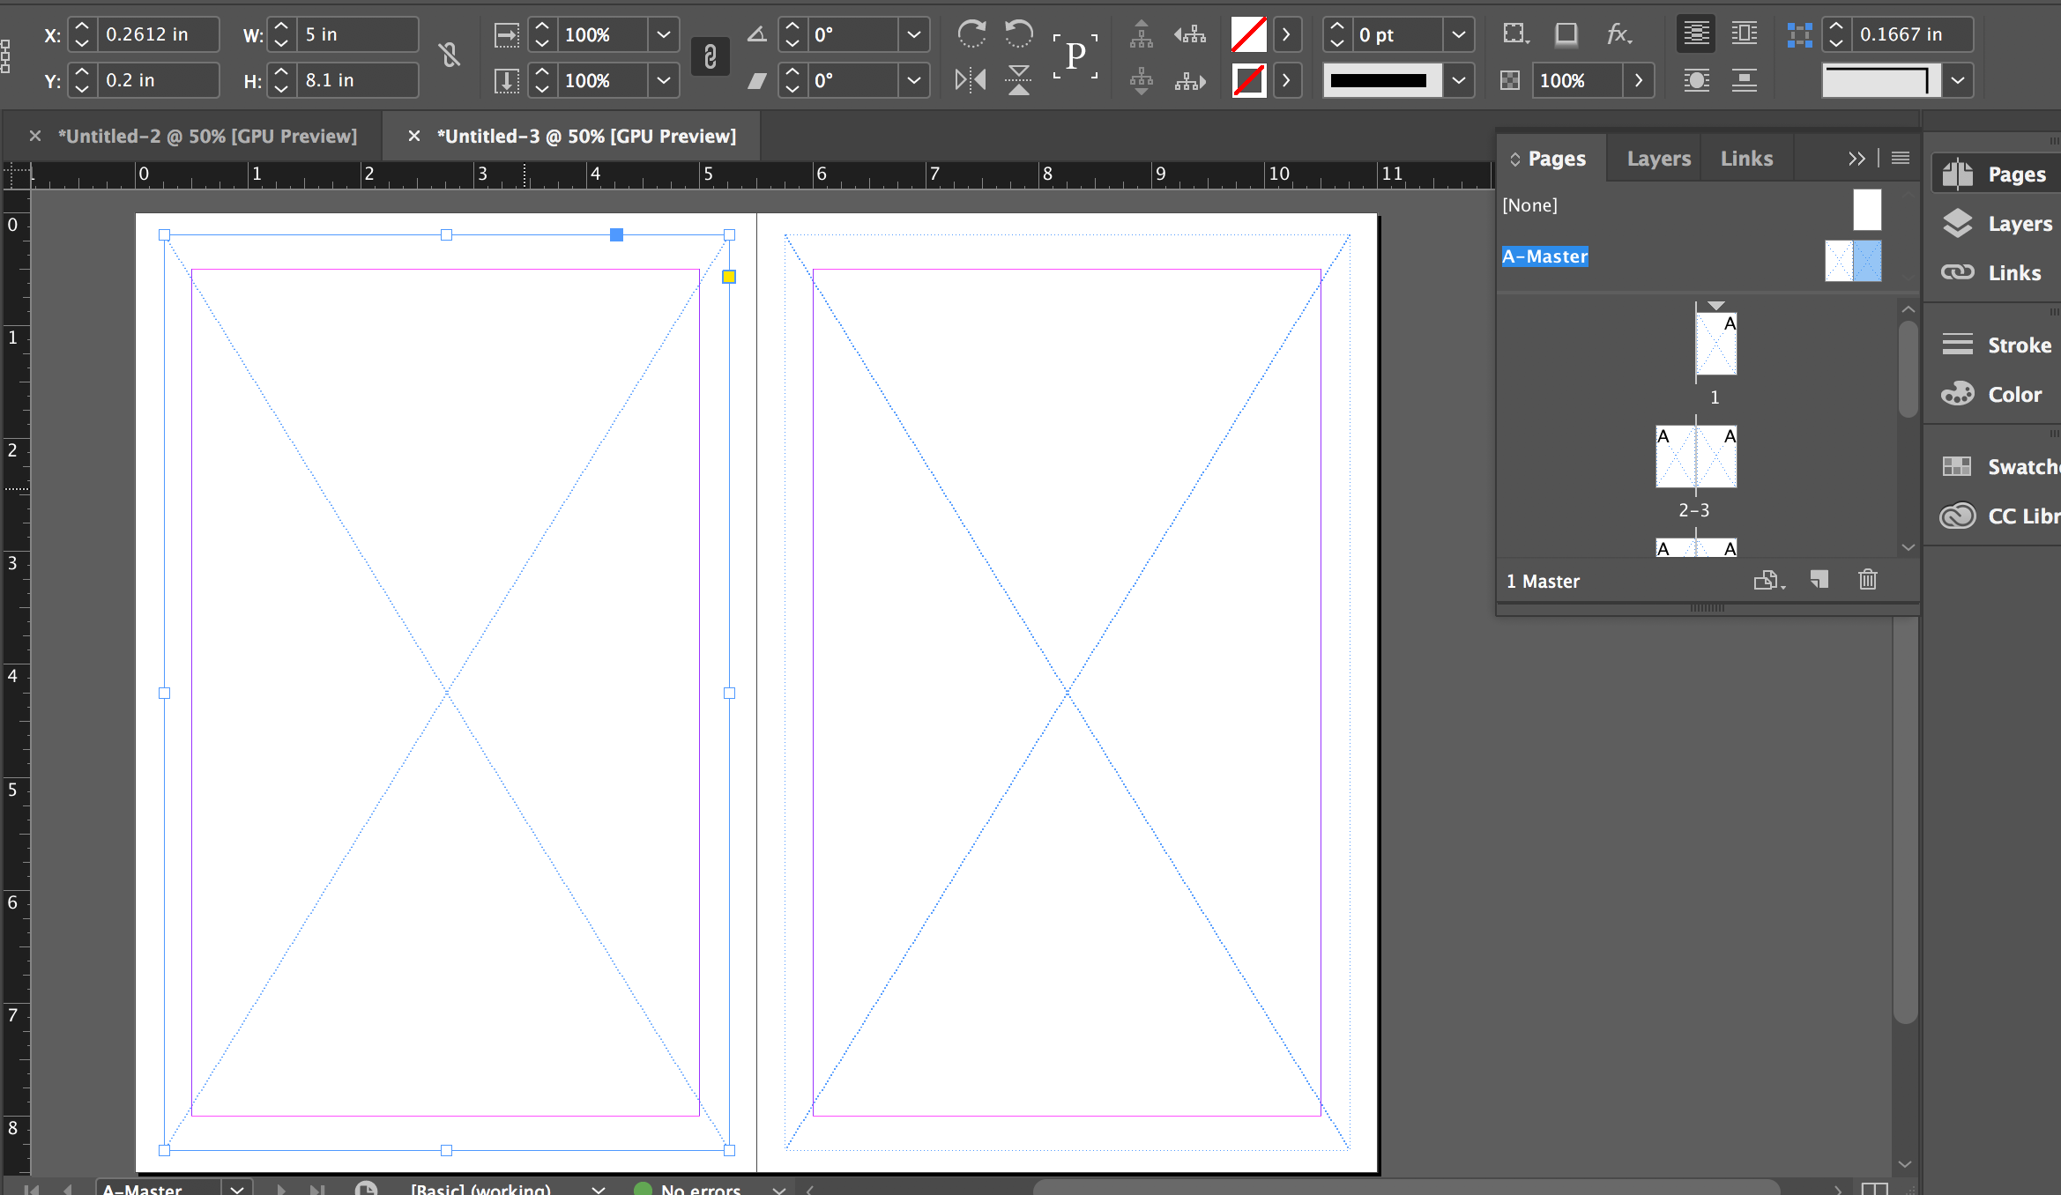Toggle the constrain scale proportions chain link

point(710,57)
